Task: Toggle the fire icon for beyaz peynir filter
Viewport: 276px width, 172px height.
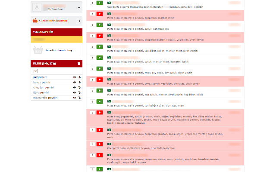Action: tap(79, 82)
